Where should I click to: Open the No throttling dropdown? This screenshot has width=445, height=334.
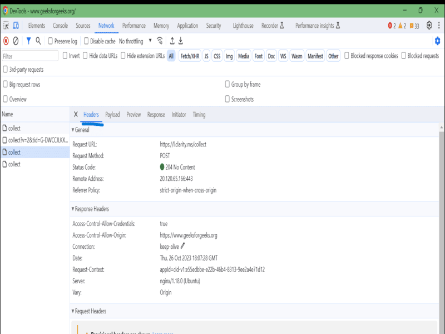(135, 41)
